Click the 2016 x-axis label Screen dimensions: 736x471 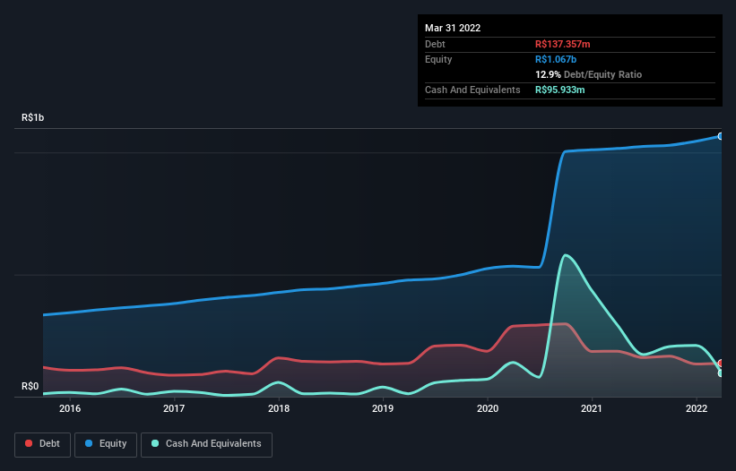[x=70, y=408]
